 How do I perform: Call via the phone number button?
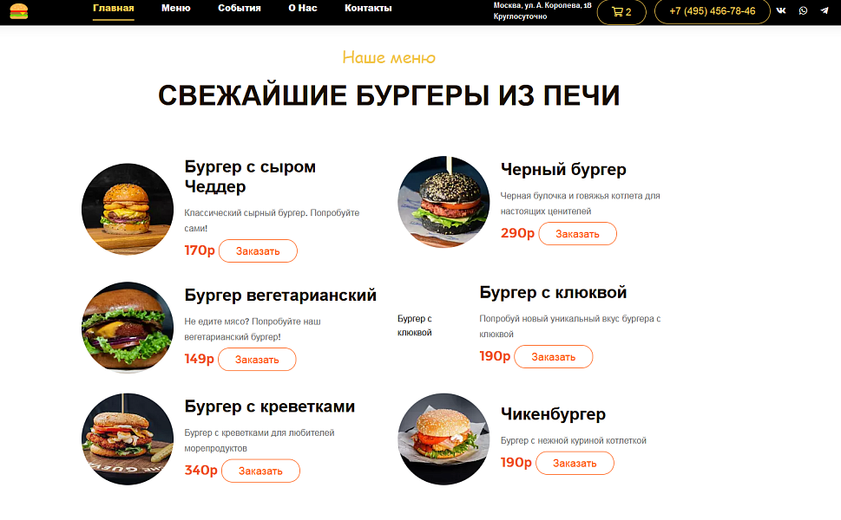pos(712,12)
